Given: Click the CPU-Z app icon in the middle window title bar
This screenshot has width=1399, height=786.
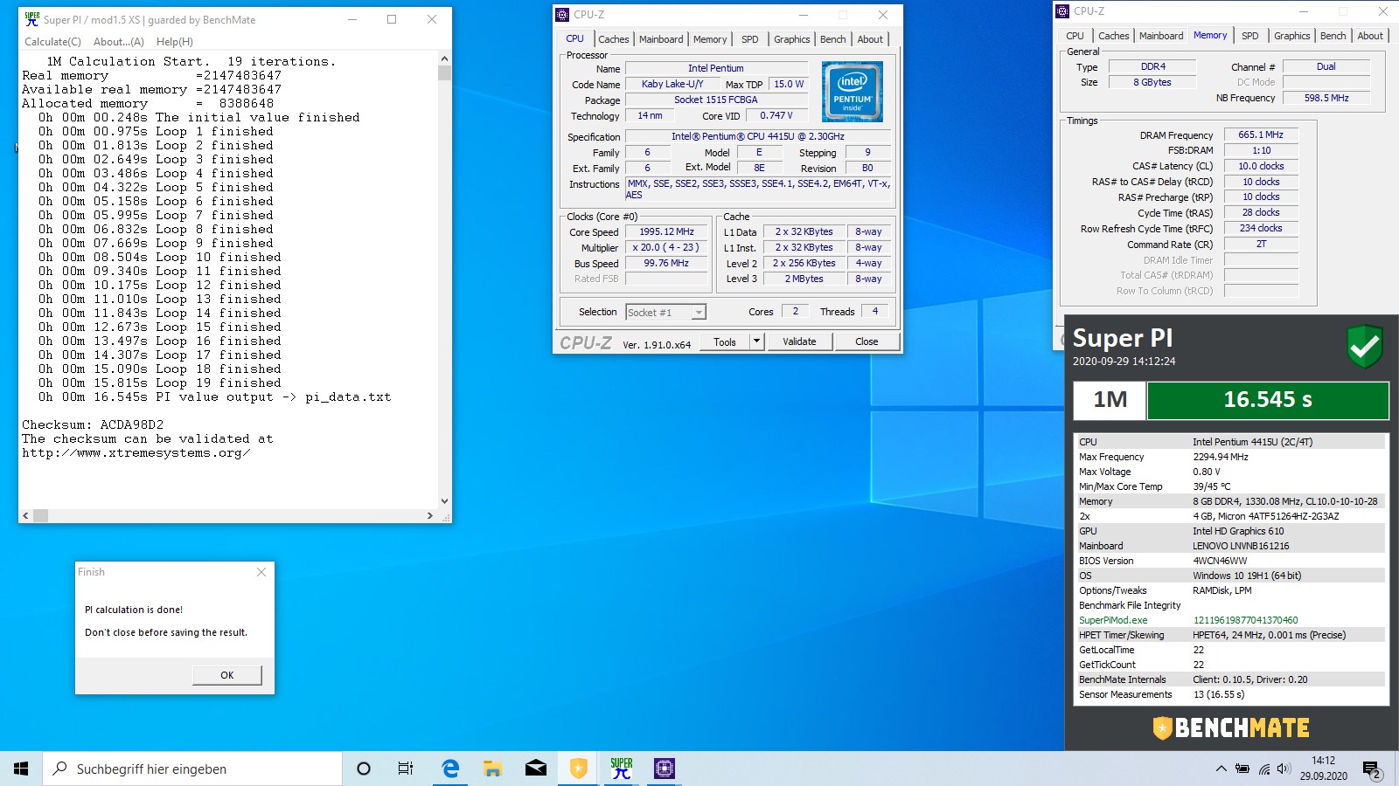Looking at the screenshot, I should pos(562,15).
